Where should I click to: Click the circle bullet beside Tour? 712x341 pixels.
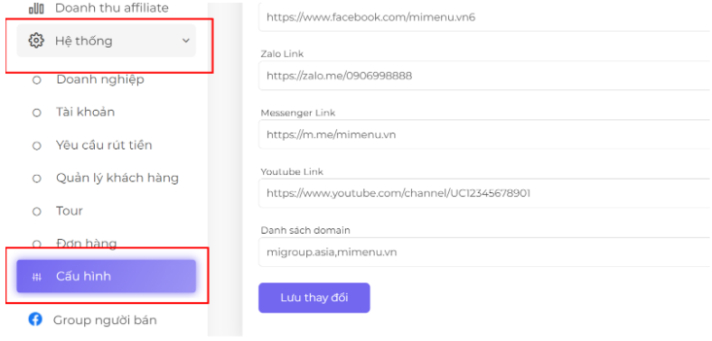[37, 212]
